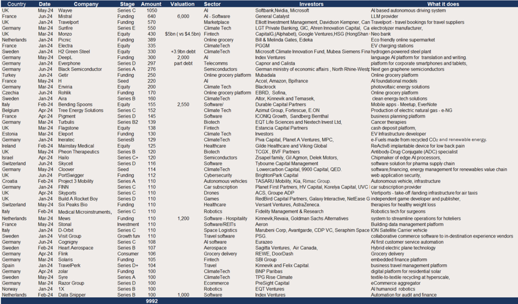
Task: Select the Cognigy company cell
Action: click(68, 242)
